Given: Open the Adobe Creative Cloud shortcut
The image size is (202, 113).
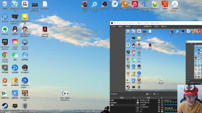Looking at the screenshot, I should (15, 44).
